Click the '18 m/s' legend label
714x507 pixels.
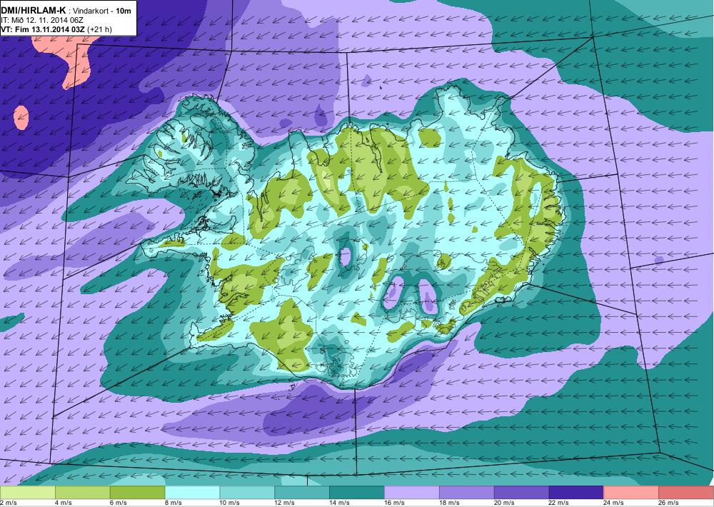tap(448, 503)
